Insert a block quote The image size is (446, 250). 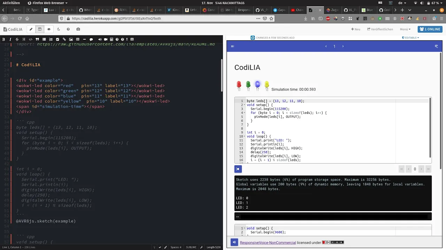coord(37,39)
